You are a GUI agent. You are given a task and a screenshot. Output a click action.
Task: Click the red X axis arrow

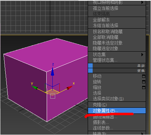point(70,88)
